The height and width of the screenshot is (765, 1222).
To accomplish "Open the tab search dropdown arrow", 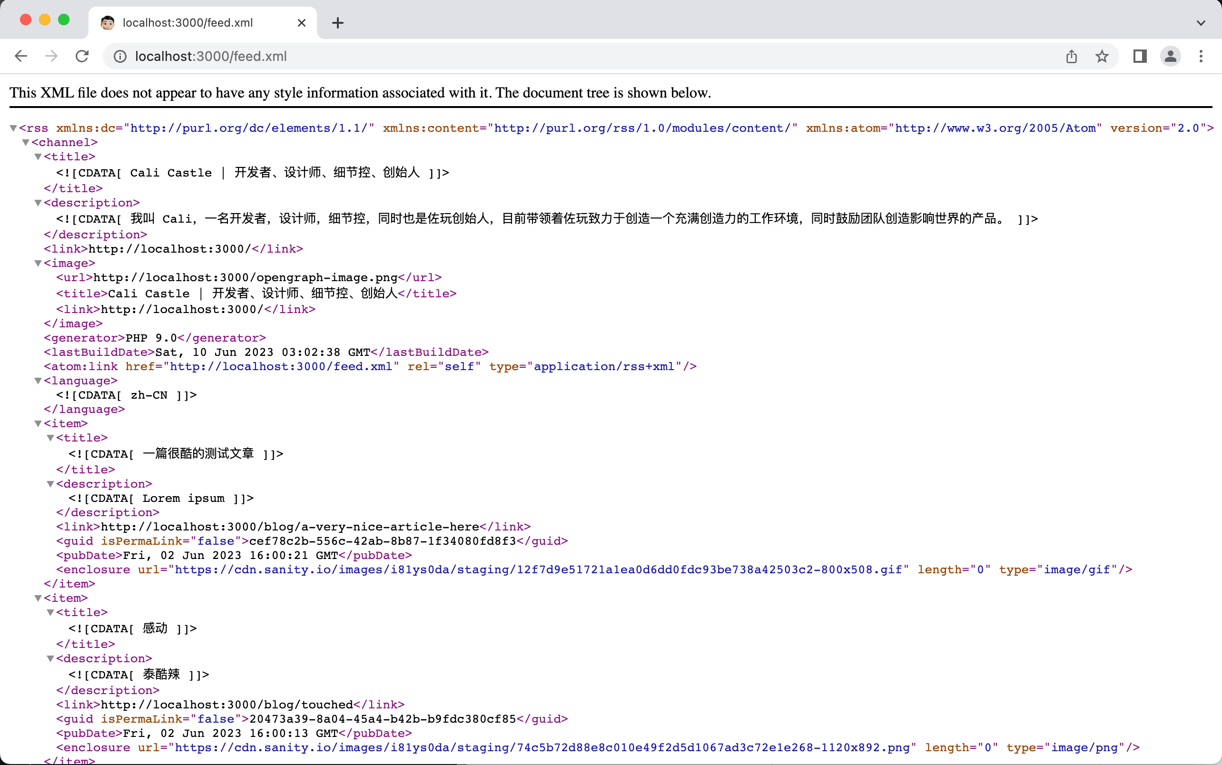I will click(x=1201, y=23).
